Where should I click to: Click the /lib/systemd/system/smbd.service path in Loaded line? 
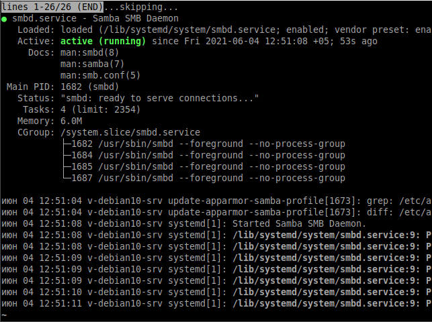[x=190, y=30]
